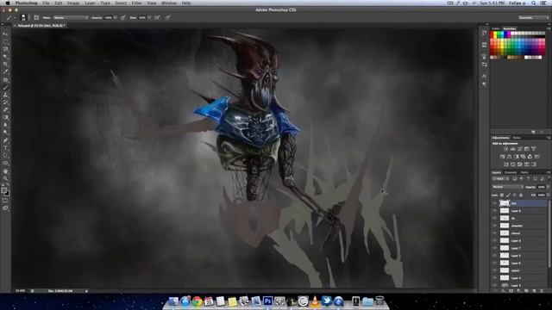
Task: Open VLC from the Dock
Action: point(315,301)
